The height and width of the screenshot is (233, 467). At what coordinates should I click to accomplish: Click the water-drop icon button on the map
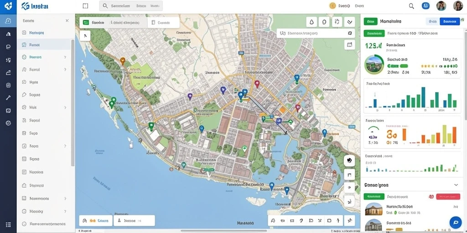point(311,22)
